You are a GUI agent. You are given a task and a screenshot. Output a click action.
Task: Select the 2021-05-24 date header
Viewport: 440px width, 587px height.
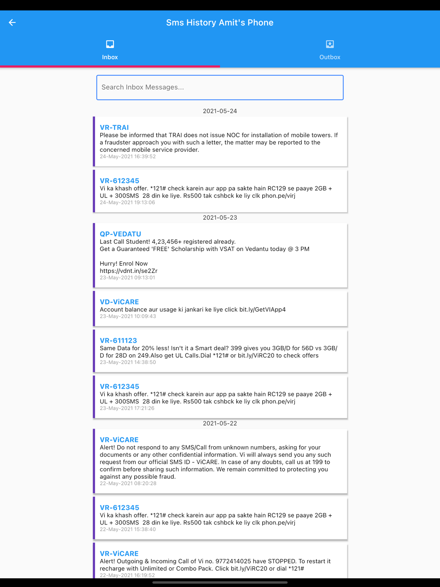(x=220, y=111)
